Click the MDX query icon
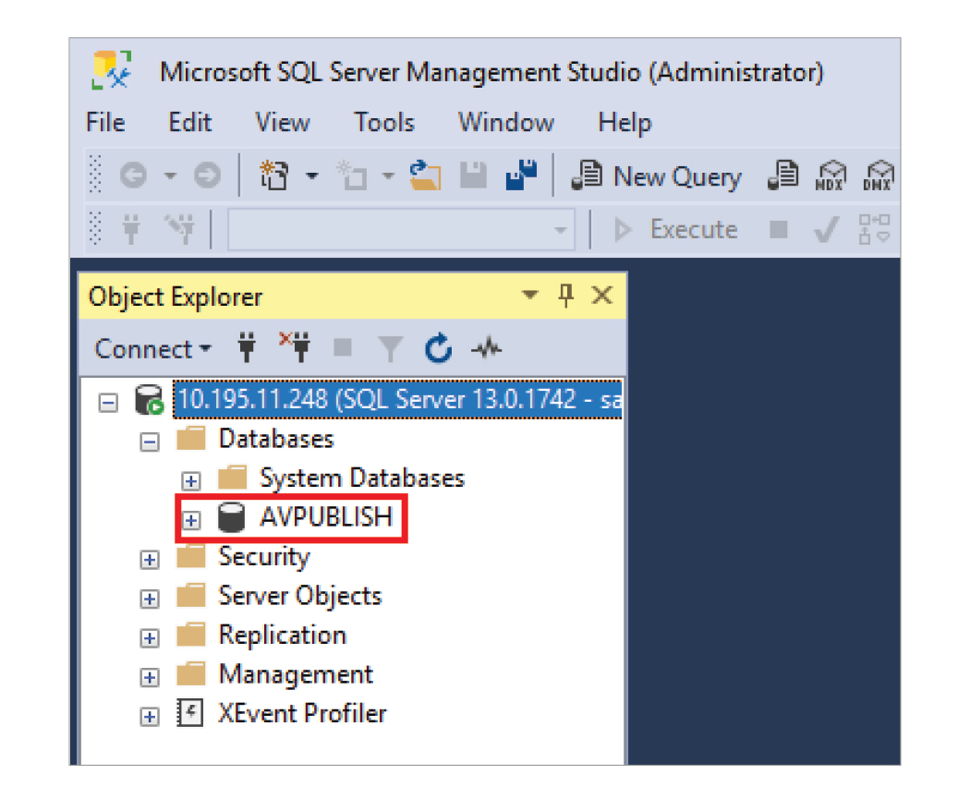Screen dimensions: 970x799 [831, 176]
